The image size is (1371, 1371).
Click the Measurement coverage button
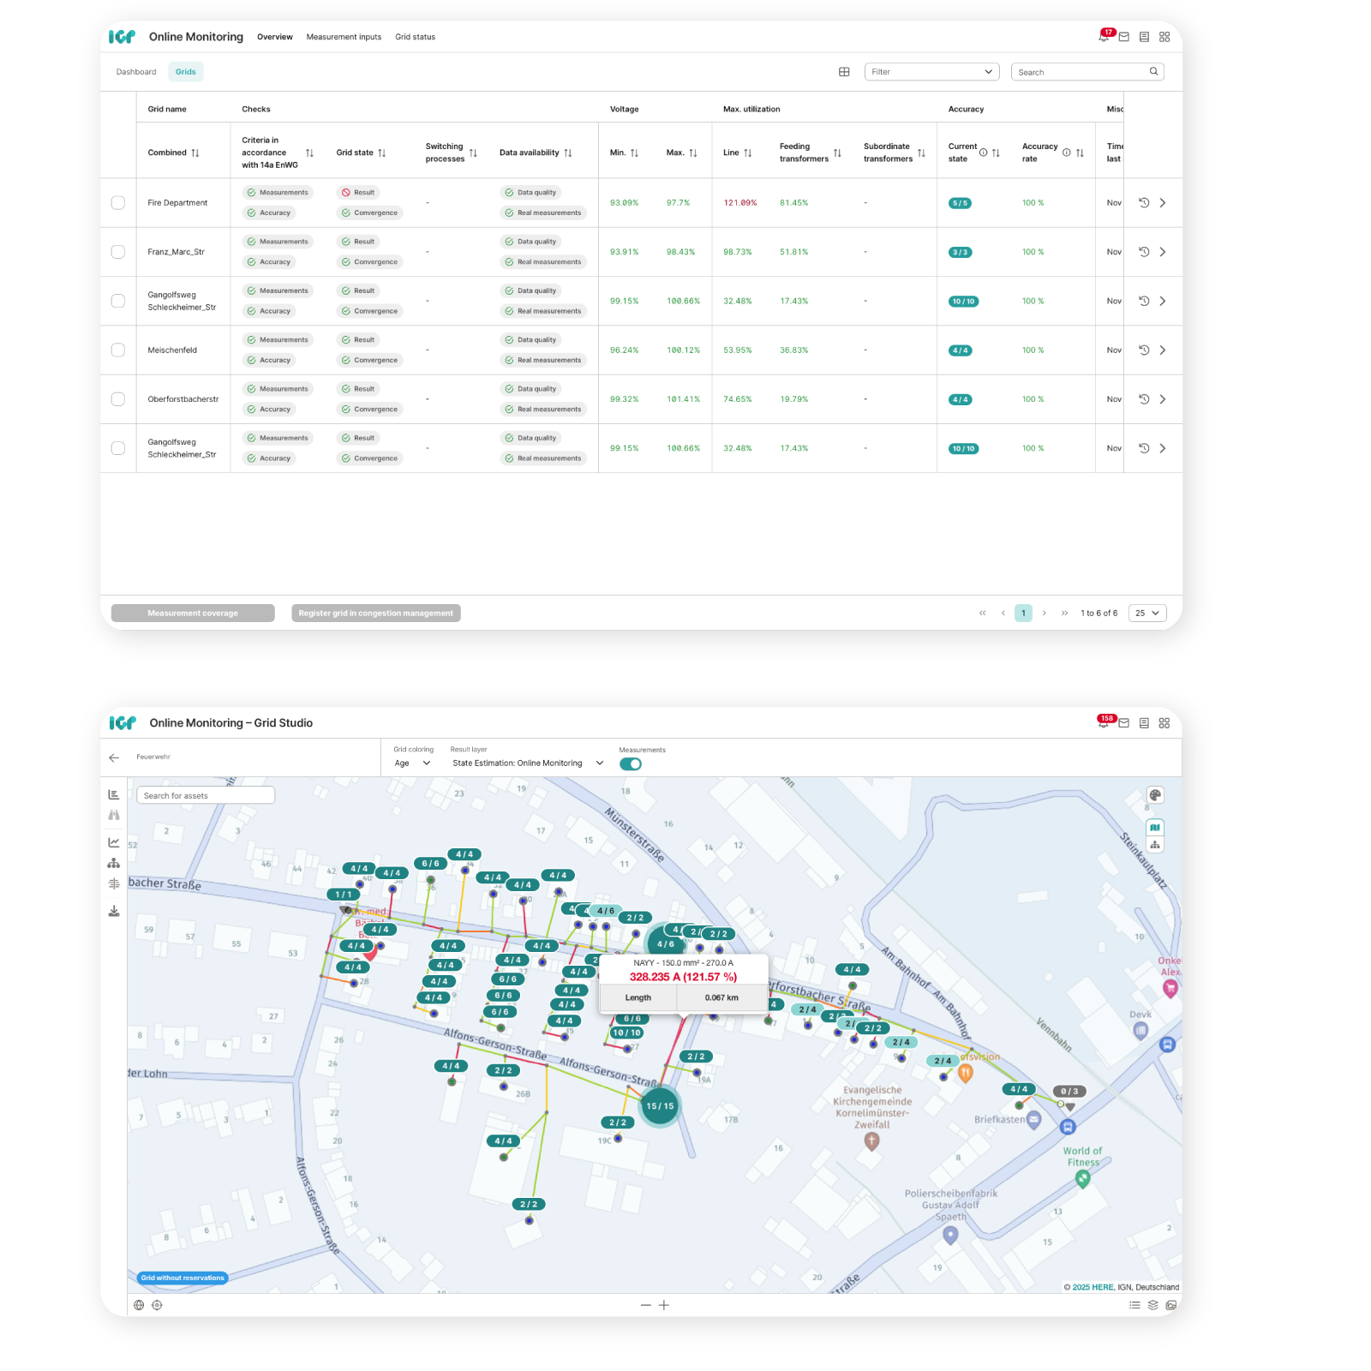pyautogui.click(x=193, y=614)
